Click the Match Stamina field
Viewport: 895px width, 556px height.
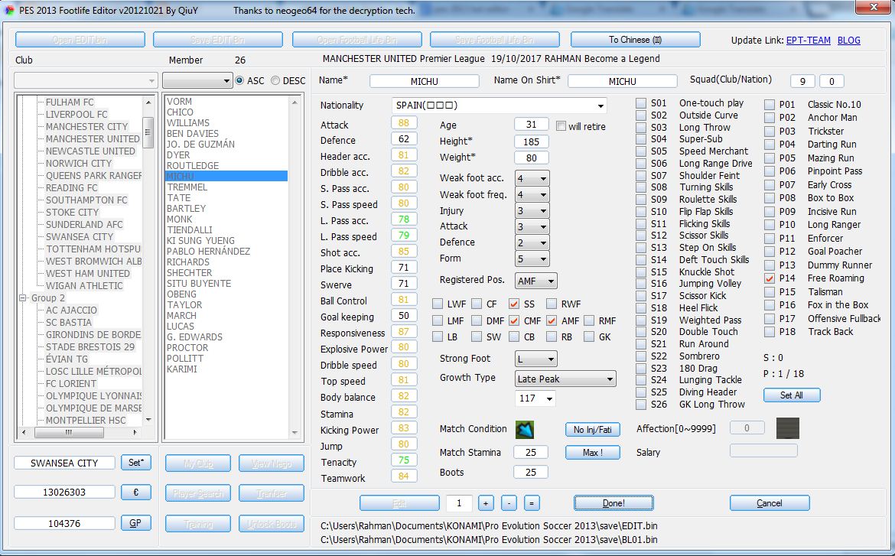click(531, 452)
